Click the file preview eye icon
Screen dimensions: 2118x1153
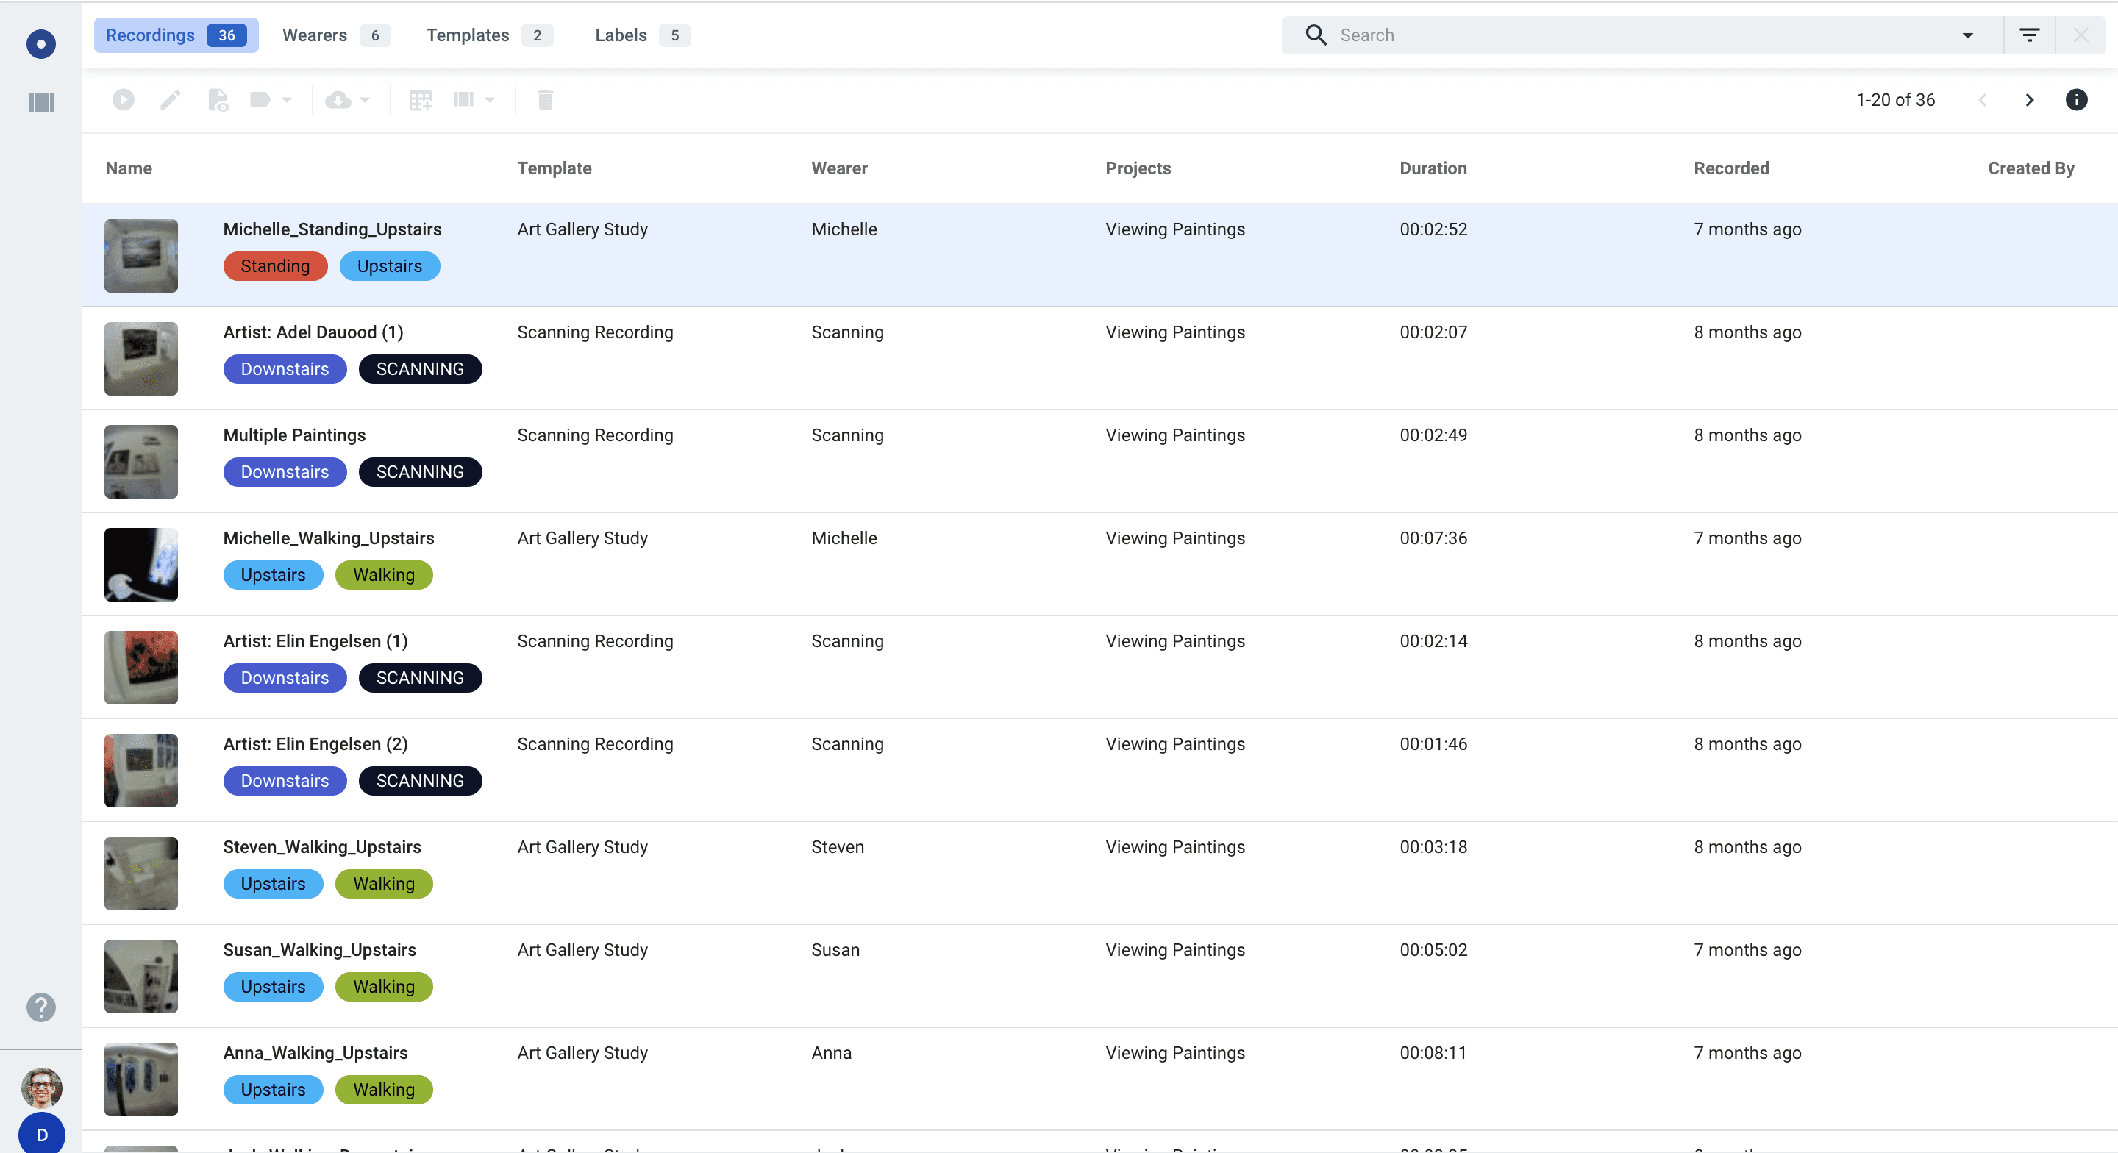tap(218, 99)
